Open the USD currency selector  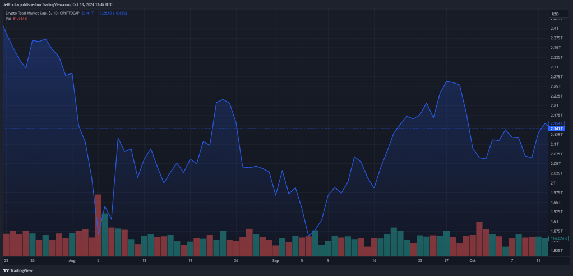click(x=558, y=14)
